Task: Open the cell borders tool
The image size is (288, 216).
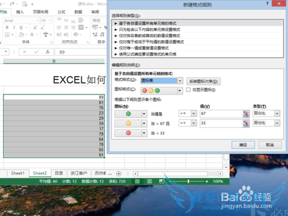Action: 7,35
